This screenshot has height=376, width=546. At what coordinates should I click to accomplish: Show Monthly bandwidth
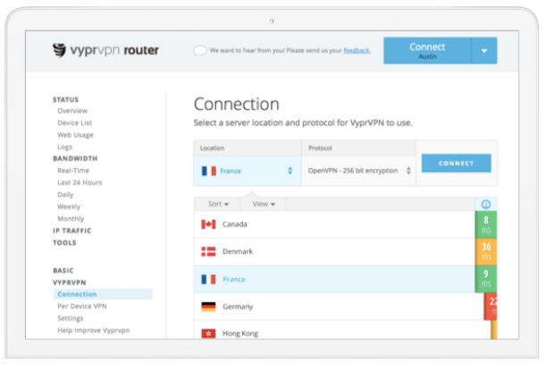[x=71, y=219]
